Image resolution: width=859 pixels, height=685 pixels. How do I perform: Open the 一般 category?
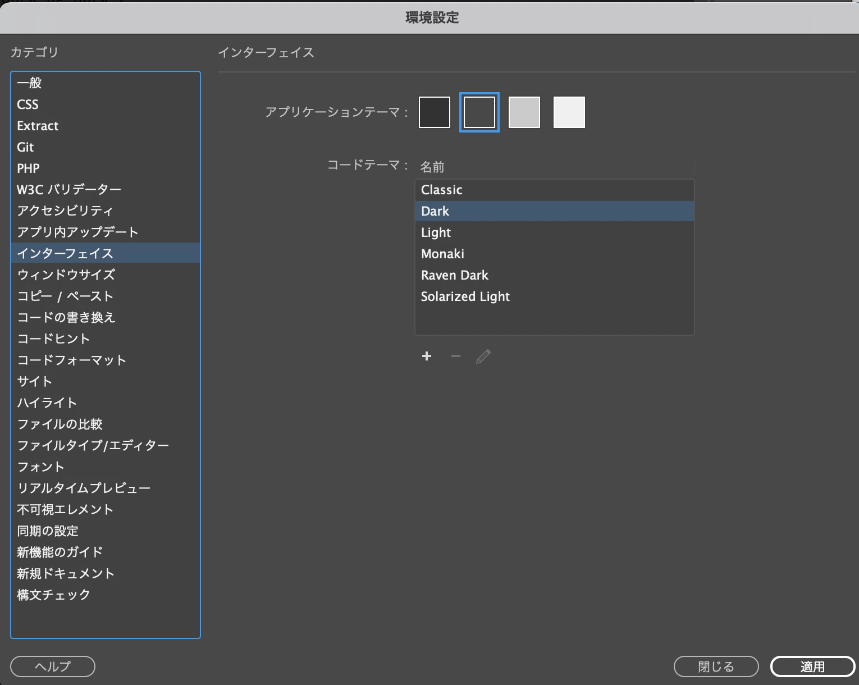[106, 83]
